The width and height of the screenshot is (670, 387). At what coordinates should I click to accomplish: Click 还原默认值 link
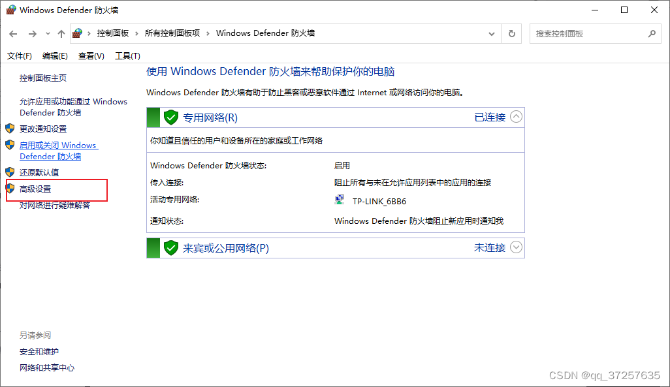pyautogui.click(x=39, y=172)
